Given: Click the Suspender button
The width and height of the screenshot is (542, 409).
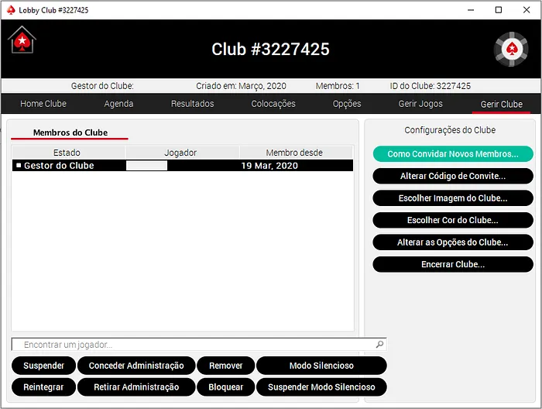Looking at the screenshot, I should (x=43, y=366).
